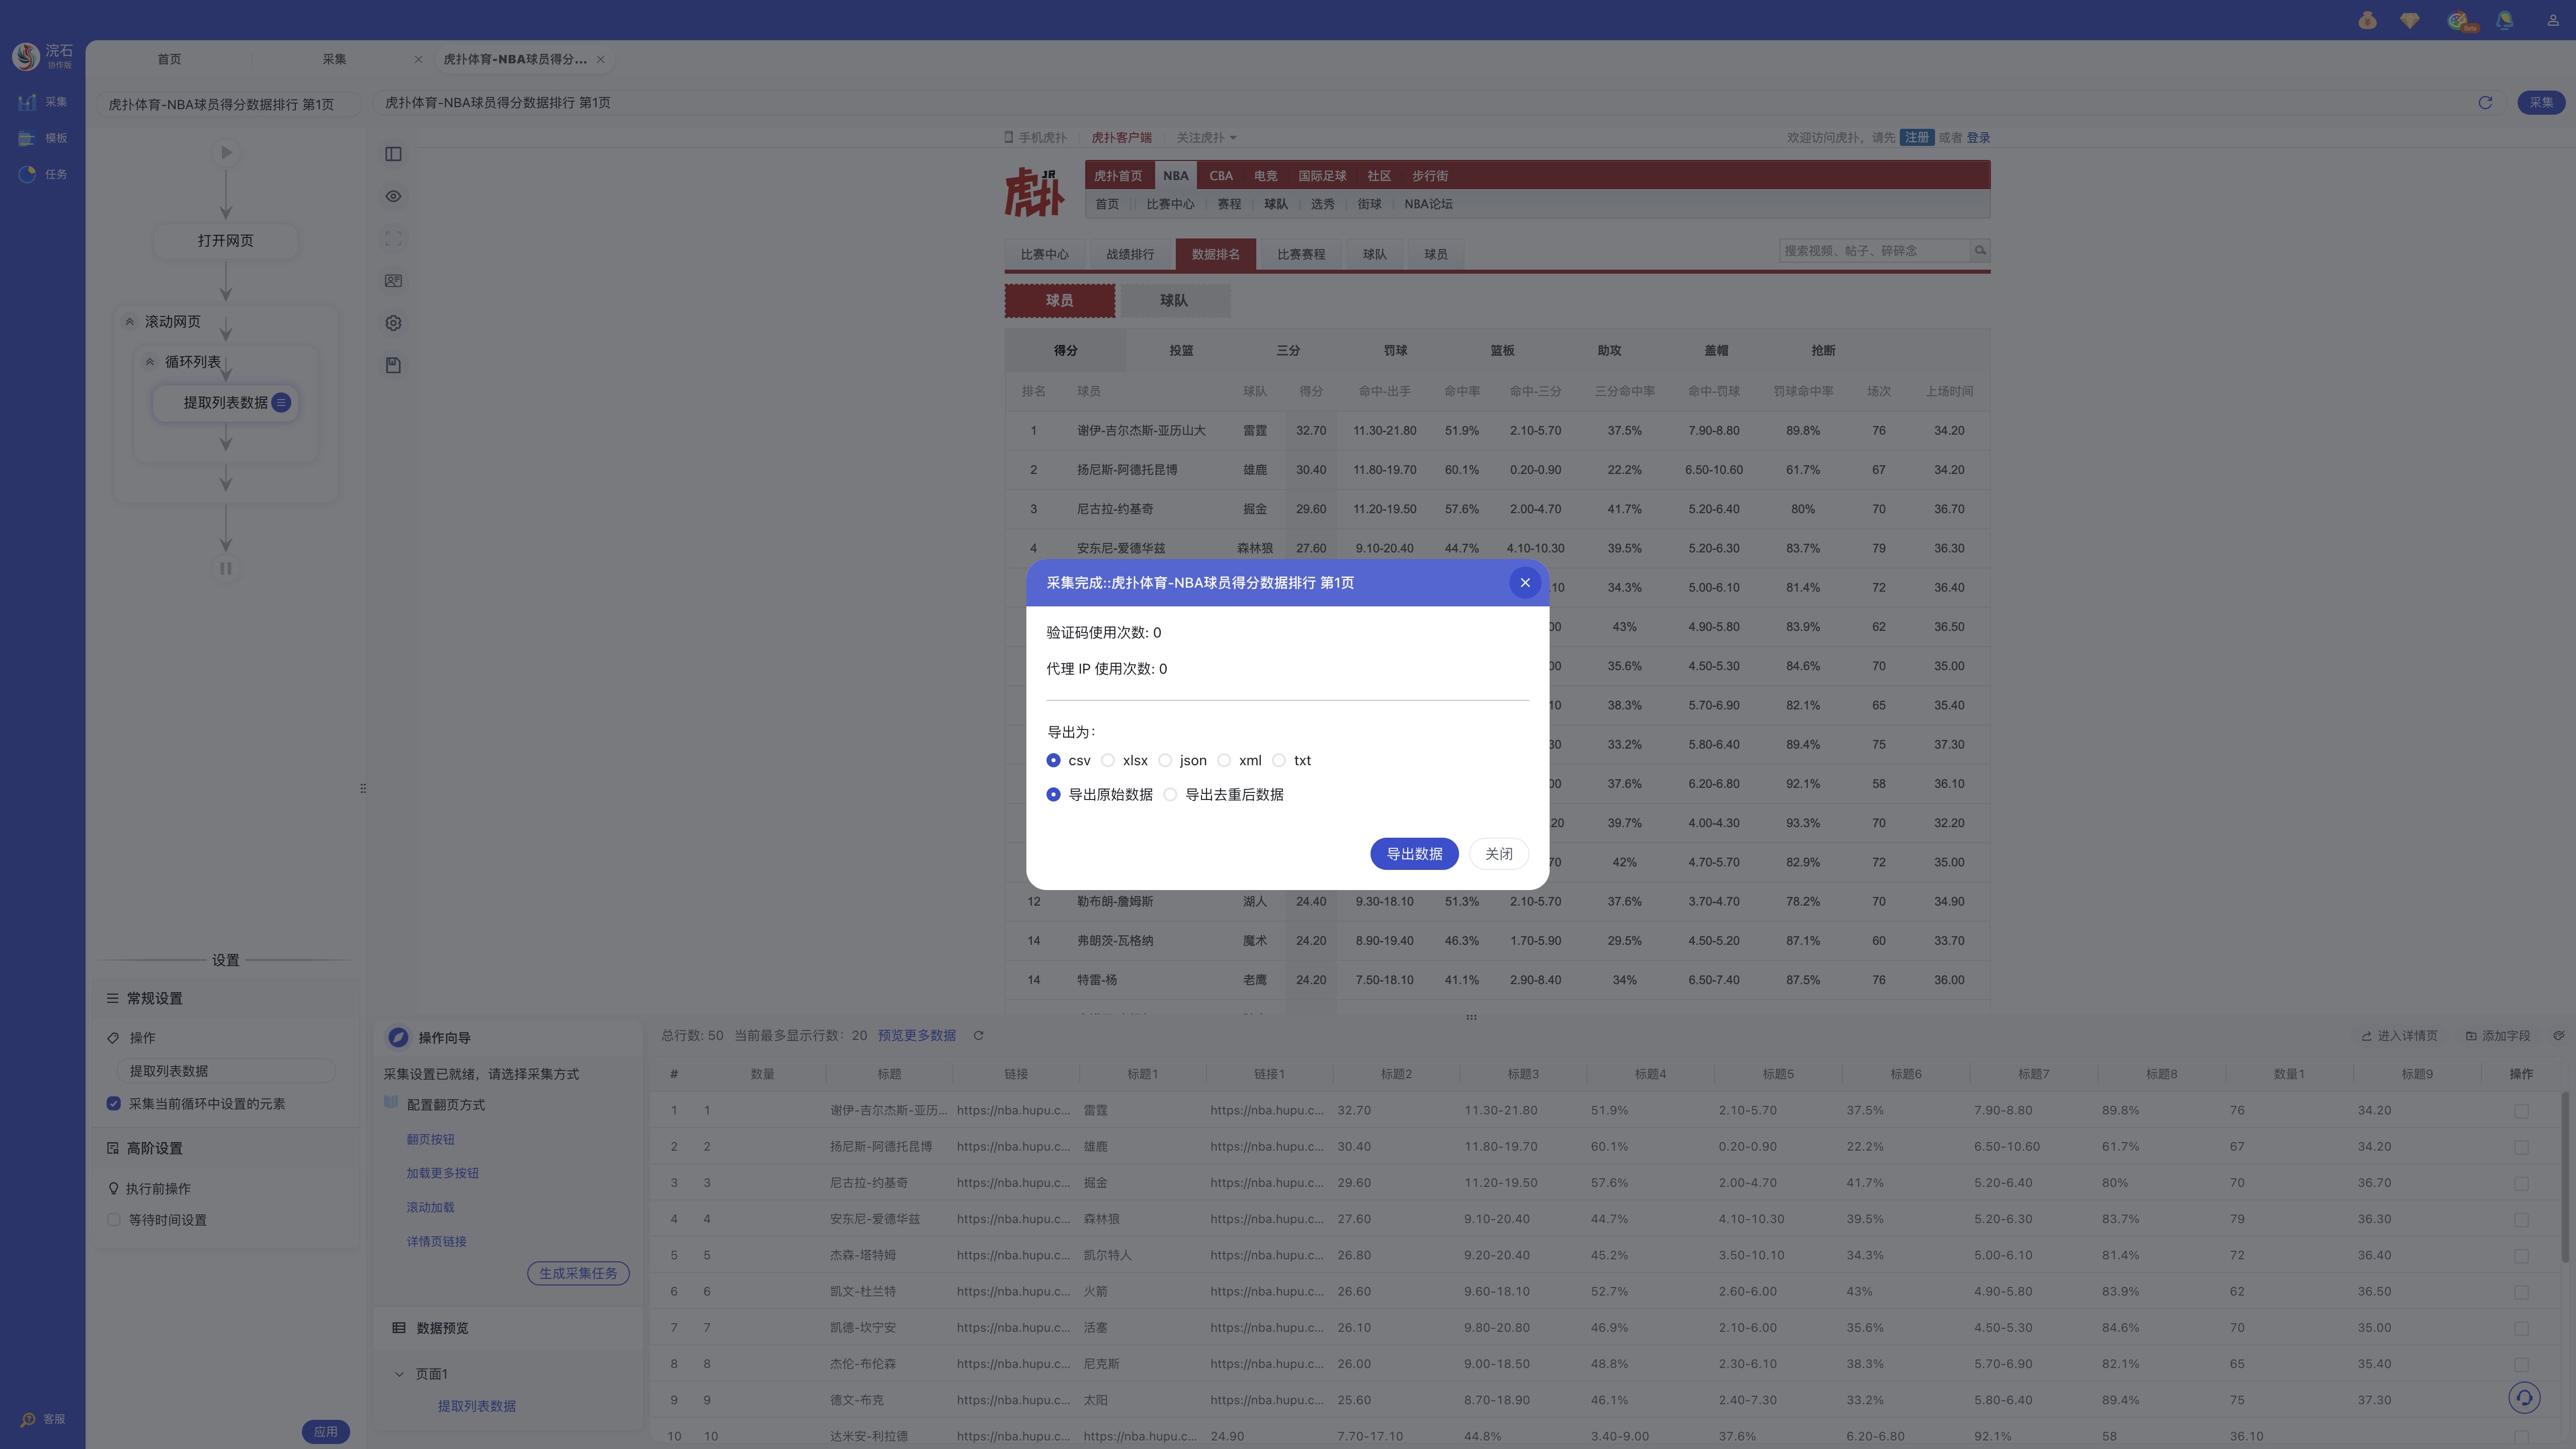Select the xlsx export format
This screenshot has width=2576, height=1449.
pyautogui.click(x=1108, y=761)
